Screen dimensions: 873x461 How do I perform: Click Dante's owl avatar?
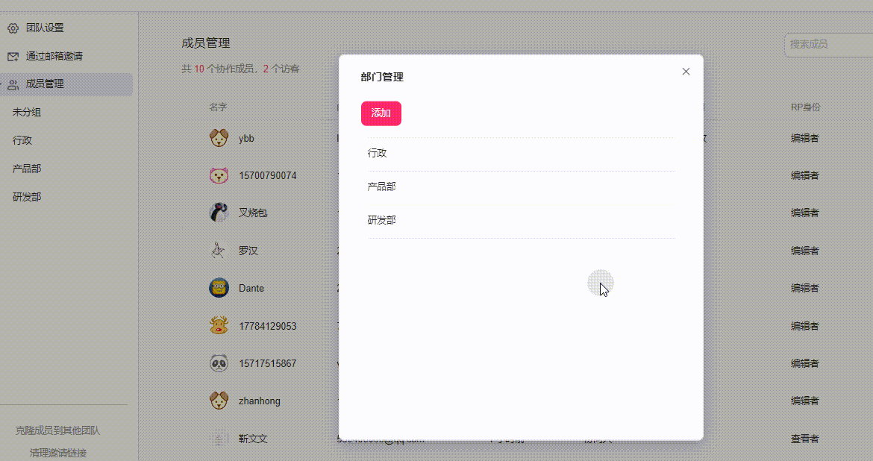(x=219, y=288)
